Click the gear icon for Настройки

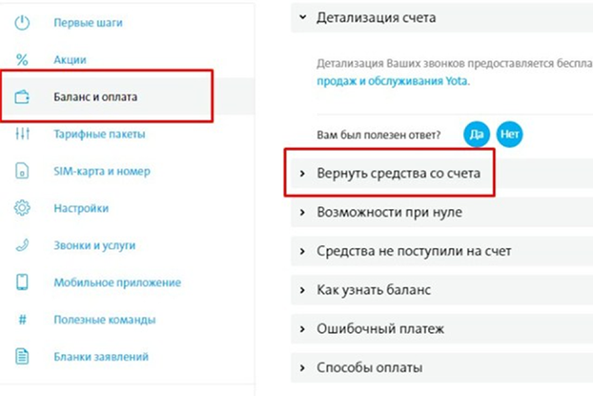point(22,207)
